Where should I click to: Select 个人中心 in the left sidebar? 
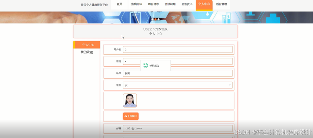(87, 45)
